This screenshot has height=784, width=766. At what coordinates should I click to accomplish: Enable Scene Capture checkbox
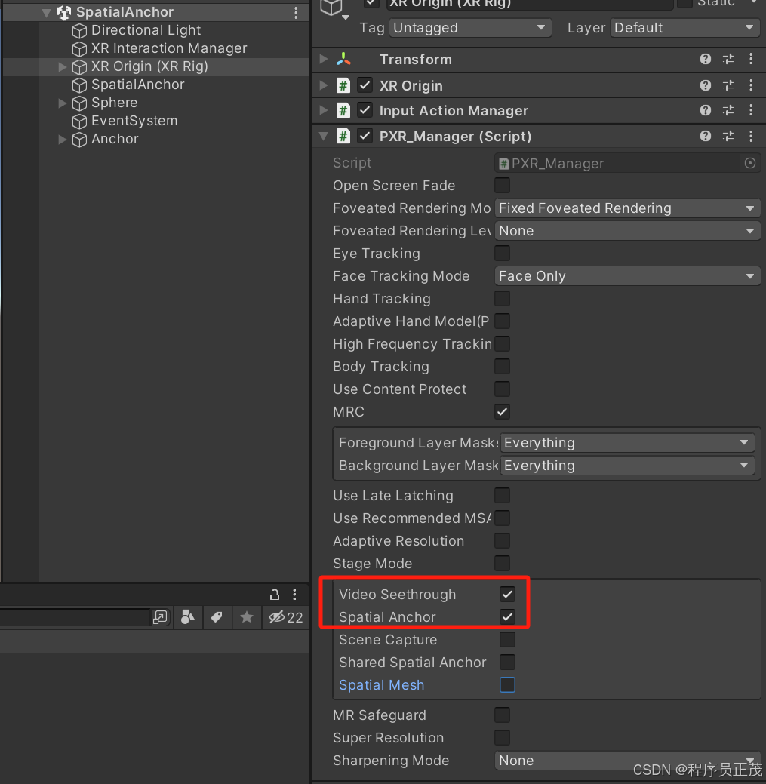[507, 640]
